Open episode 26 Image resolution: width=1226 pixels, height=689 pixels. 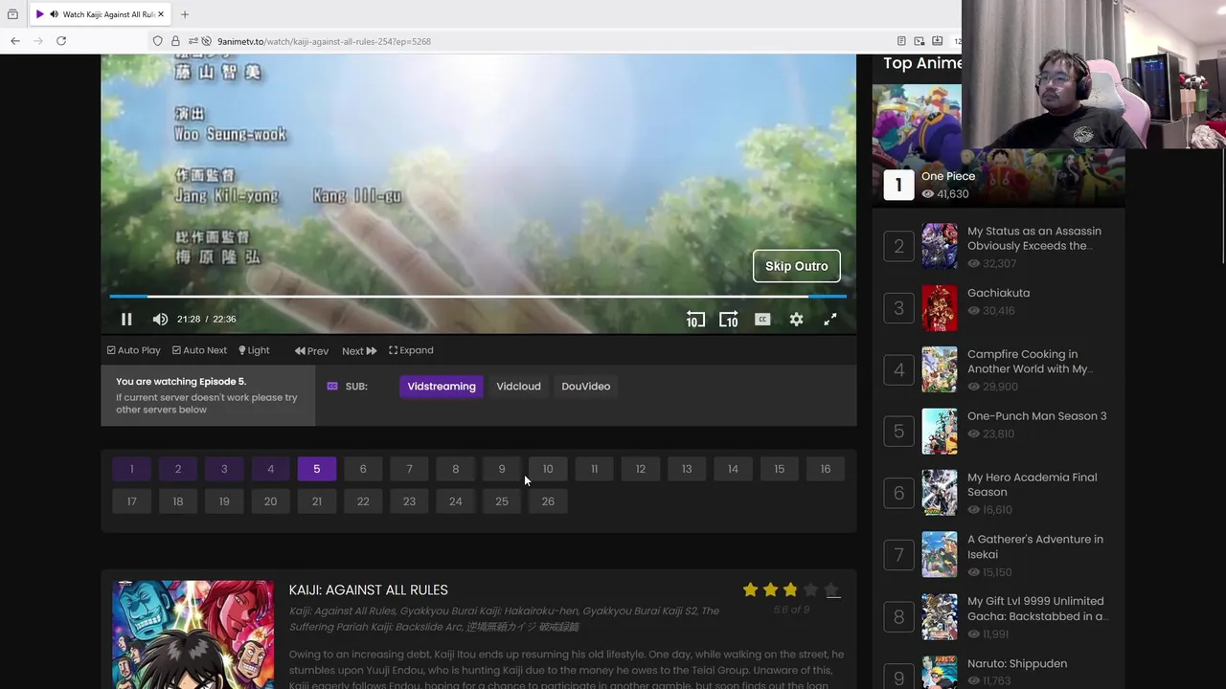(548, 501)
